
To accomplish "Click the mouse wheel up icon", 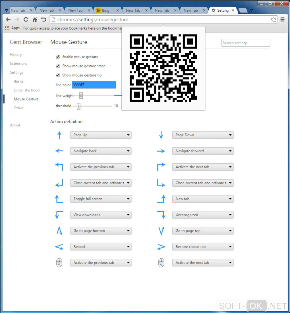I will pos(59,263).
